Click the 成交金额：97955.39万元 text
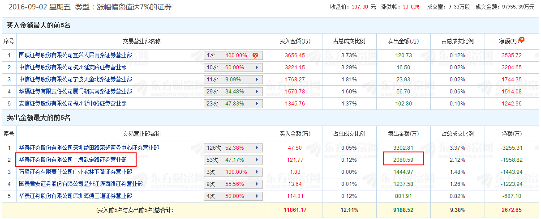Screen dimensions: 541x219 point(505,7)
